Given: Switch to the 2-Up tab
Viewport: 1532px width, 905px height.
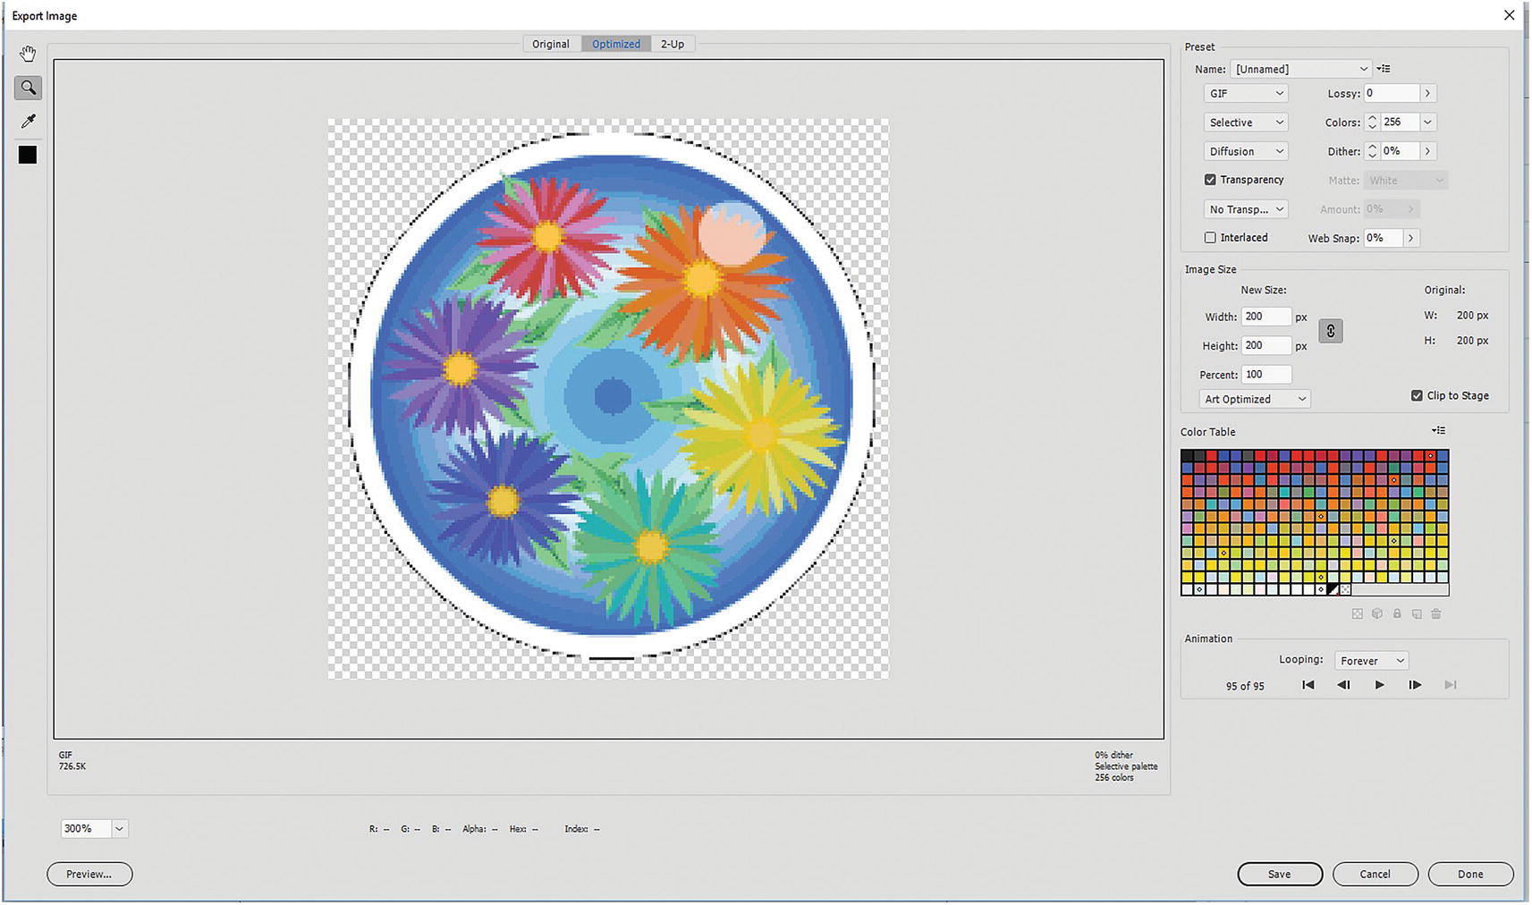Looking at the screenshot, I should click(x=673, y=44).
